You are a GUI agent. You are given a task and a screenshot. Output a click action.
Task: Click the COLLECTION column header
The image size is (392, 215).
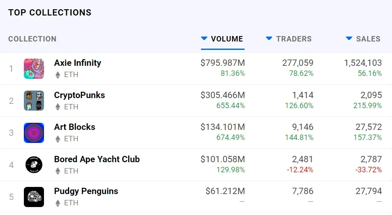click(32, 39)
